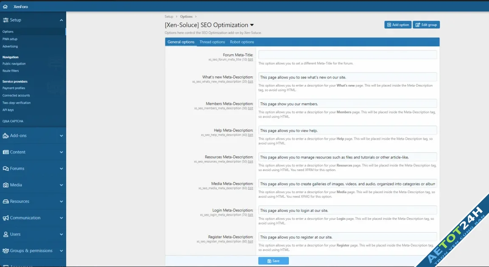Screen dimensions: 489x267
Task: Click the Communication megaphone icon
Action: (x=6, y=218)
